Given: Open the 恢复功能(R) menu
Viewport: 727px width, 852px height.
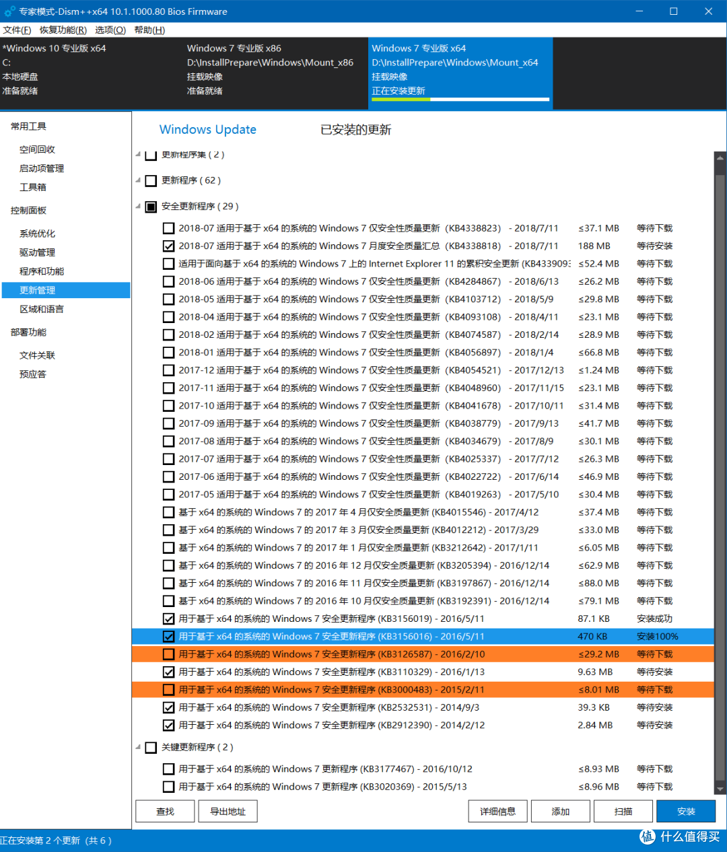Looking at the screenshot, I should pos(63,30).
